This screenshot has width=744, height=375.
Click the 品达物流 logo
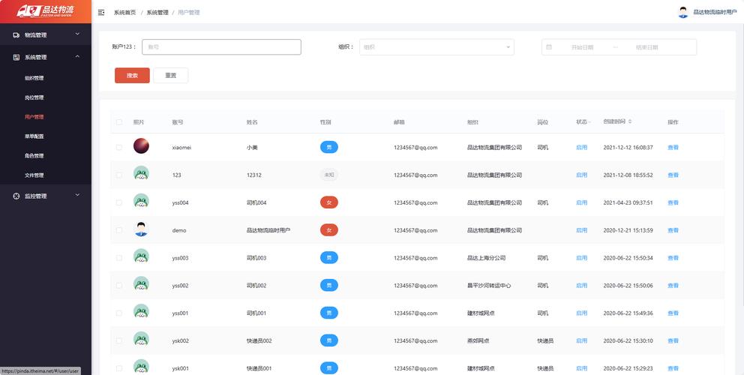pos(46,11)
